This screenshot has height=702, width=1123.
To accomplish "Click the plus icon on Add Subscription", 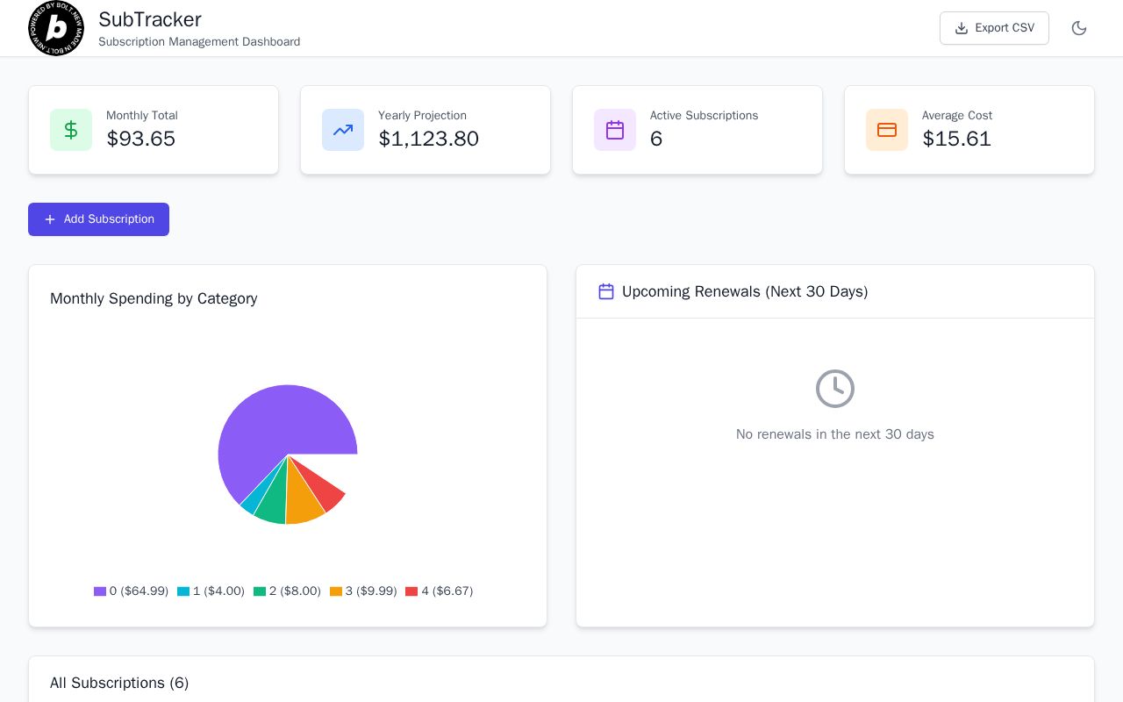I will (50, 219).
